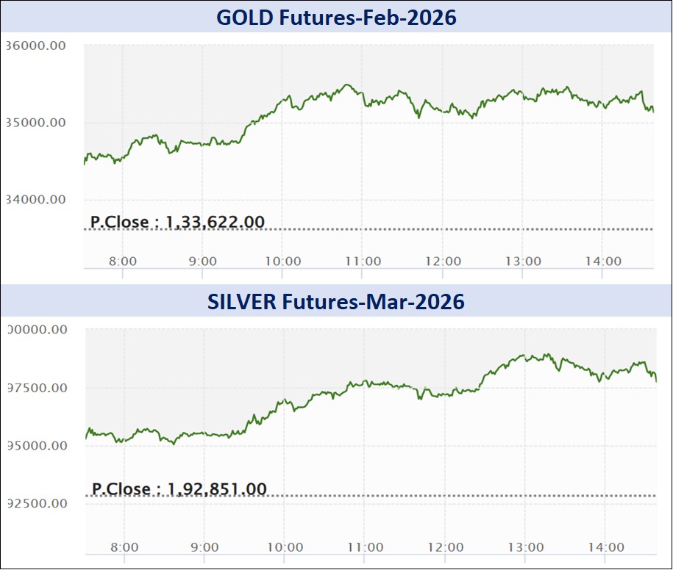Viewport: 673px width, 570px height.
Task: Select the 14:00 marker on gold chart
Action: pyautogui.click(x=603, y=261)
